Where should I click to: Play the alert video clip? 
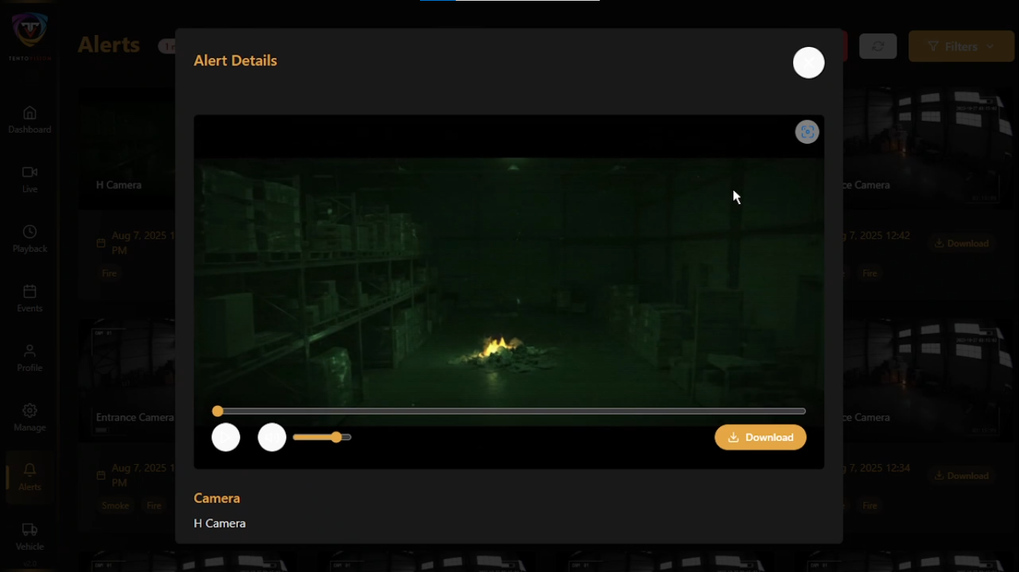tap(226, 437)
